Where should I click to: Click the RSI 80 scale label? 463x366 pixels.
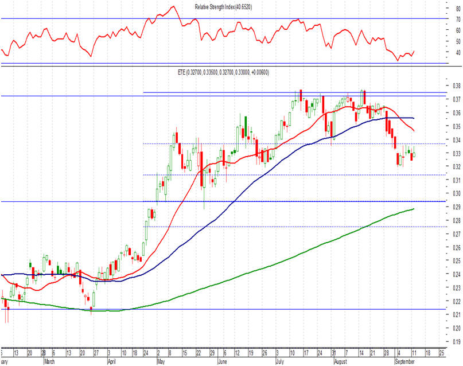(x=458, y=9)
